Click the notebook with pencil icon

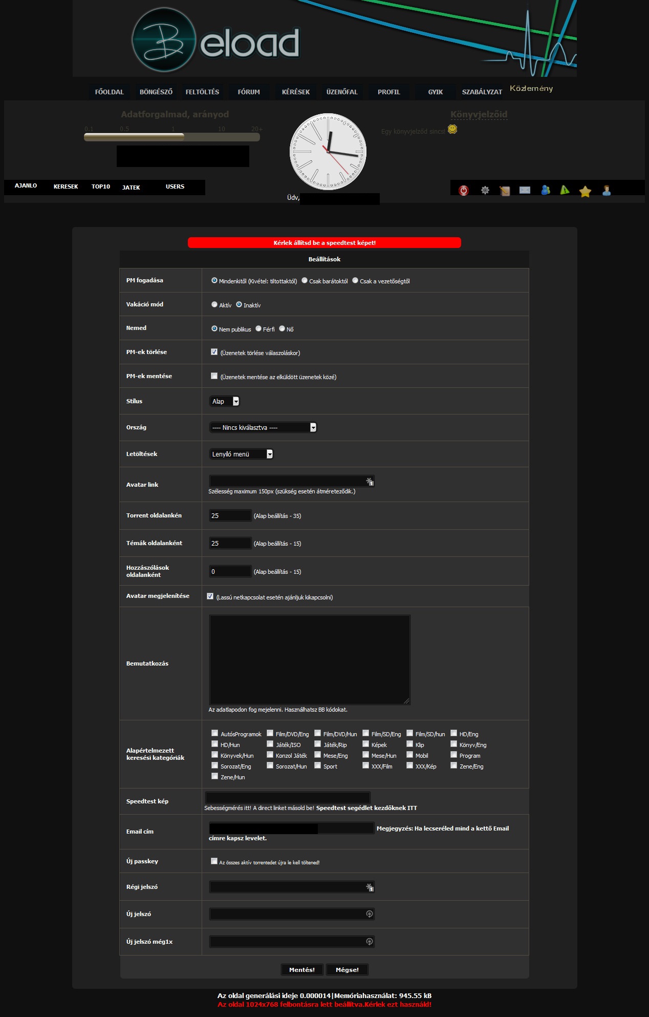tap(505, 191)
